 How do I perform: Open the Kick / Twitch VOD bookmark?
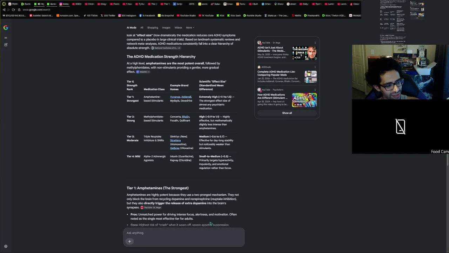pos(334,15)
